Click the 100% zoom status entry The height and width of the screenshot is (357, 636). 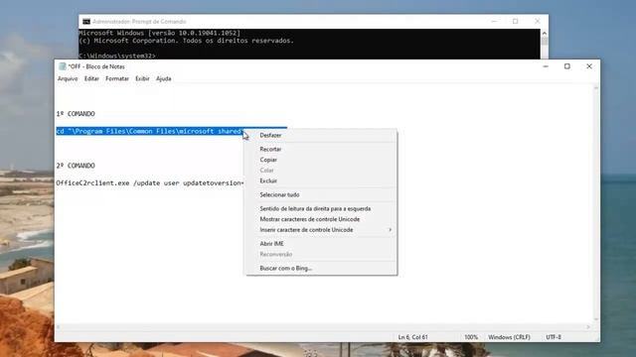coord(471,337)
